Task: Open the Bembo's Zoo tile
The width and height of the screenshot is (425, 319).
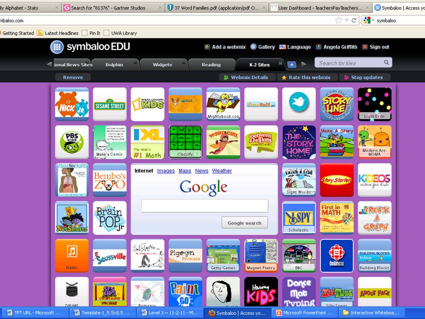Action: [109, 180]
